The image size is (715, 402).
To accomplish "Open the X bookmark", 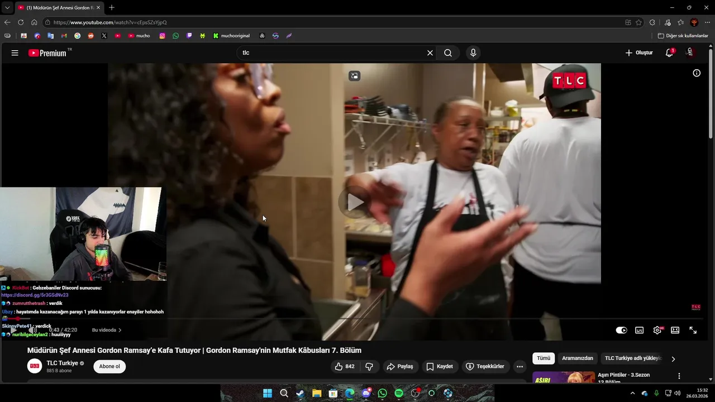I will 104,36.
